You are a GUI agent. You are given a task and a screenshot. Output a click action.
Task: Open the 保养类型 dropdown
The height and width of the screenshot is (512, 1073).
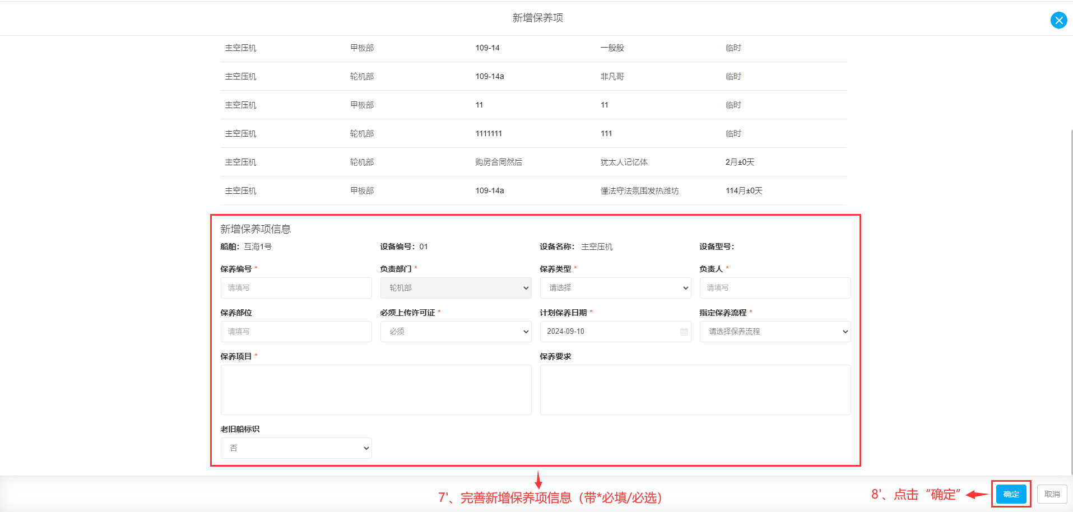click(615, 288)
